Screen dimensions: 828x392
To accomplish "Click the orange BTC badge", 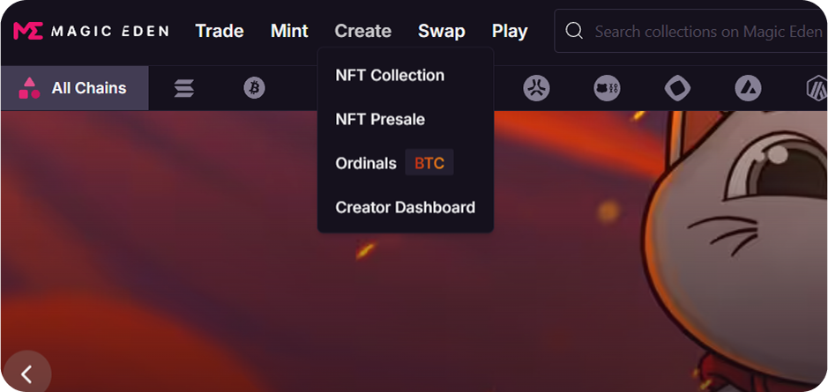I will click(x=429, y=164).
